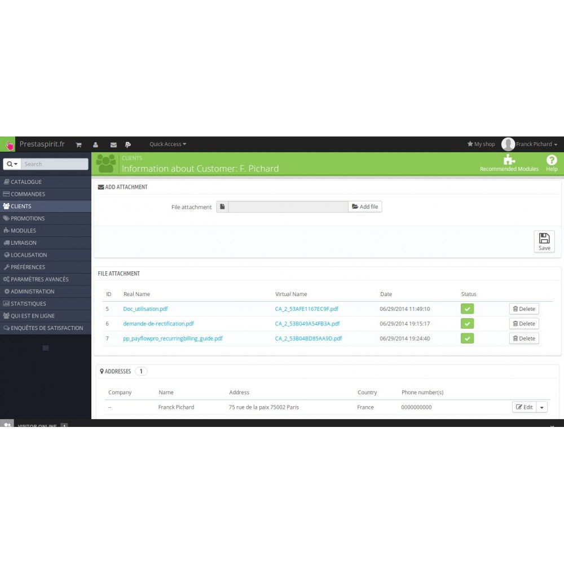Click the date 06/29/2014 19:24:40

click(x=404, y=338)
